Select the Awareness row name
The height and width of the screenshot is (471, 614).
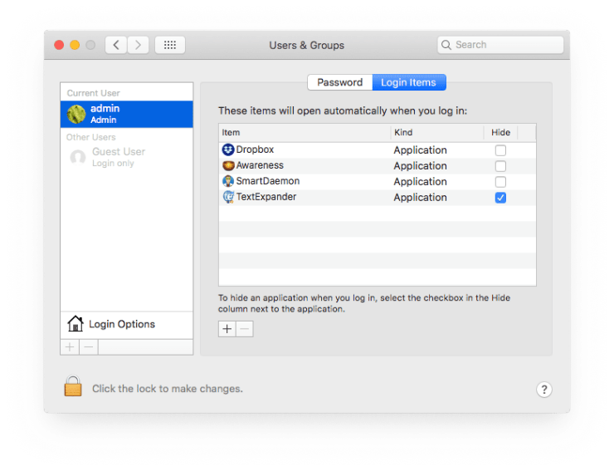260,165
